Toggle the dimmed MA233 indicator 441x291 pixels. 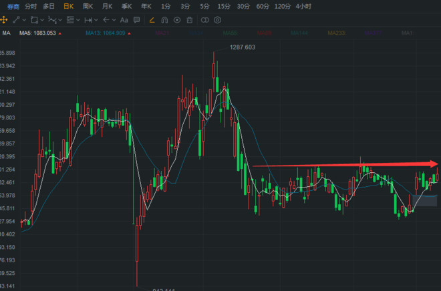coord(336,33)
